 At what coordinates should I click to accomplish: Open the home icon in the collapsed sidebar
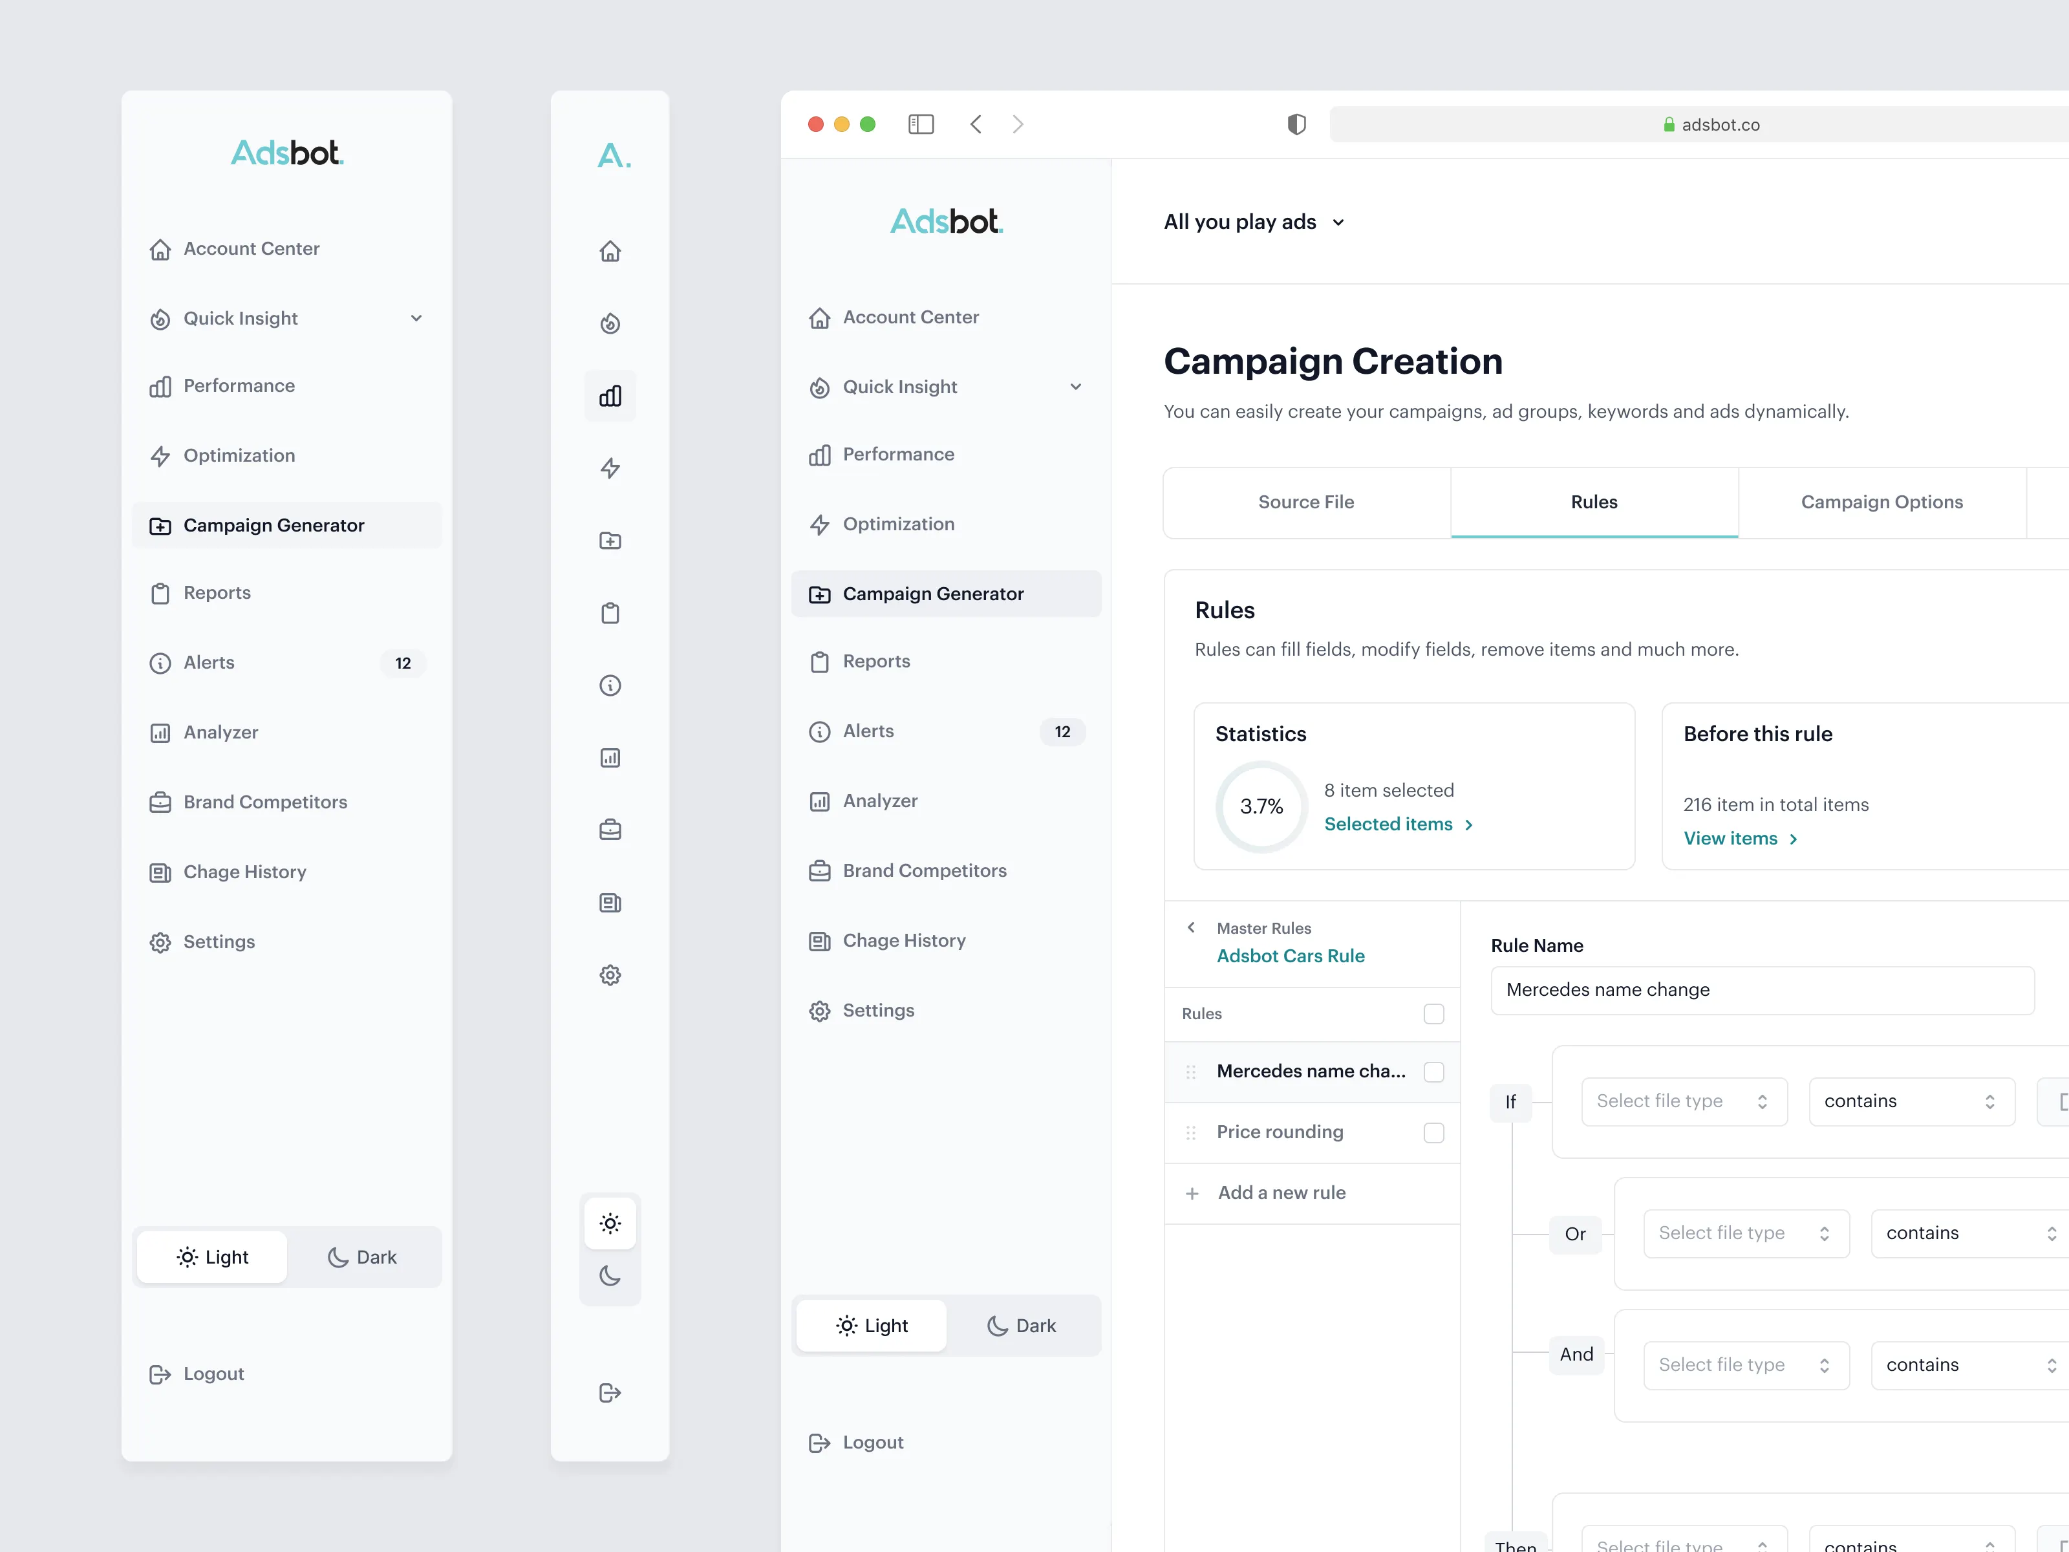point(610,251)
